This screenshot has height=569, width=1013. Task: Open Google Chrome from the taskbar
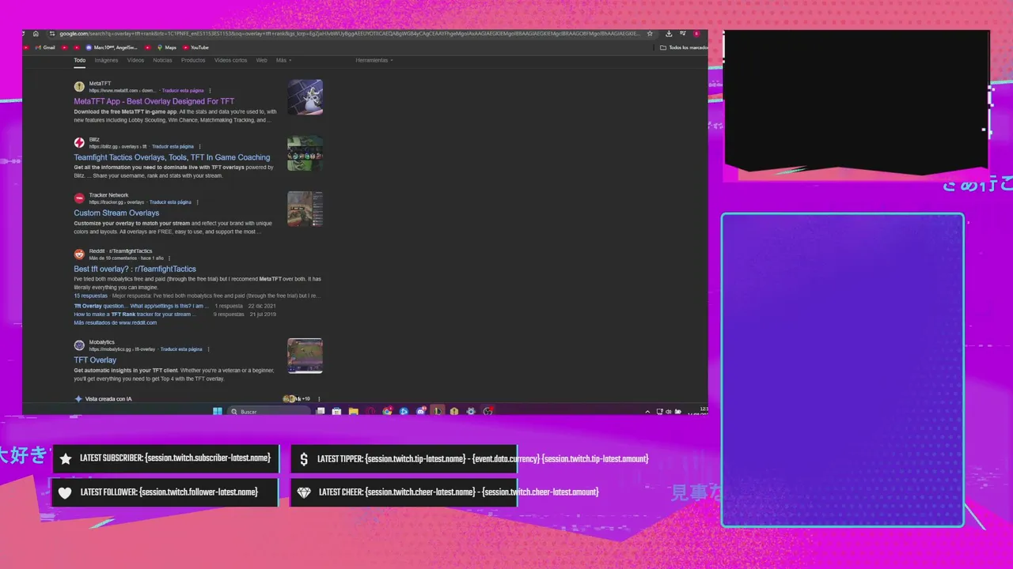388,411
